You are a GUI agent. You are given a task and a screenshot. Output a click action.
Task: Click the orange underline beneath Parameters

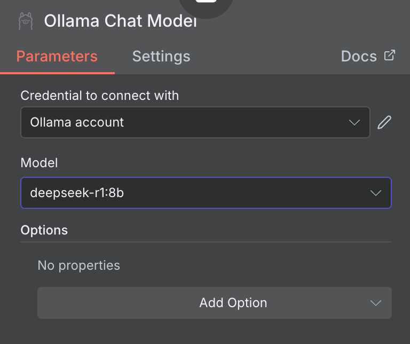click(x=57, y=73)
